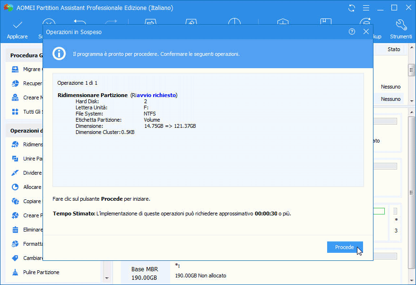The width and height of the screenshot is (416, 285).
Task: Click the Cambiare etichetta sidebar item
Action: click(x=26, y=258)
